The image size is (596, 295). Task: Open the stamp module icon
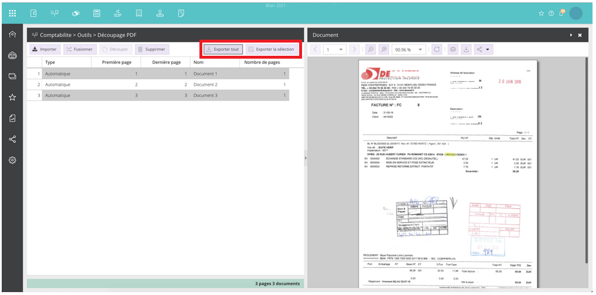click(x=160, y=13)
